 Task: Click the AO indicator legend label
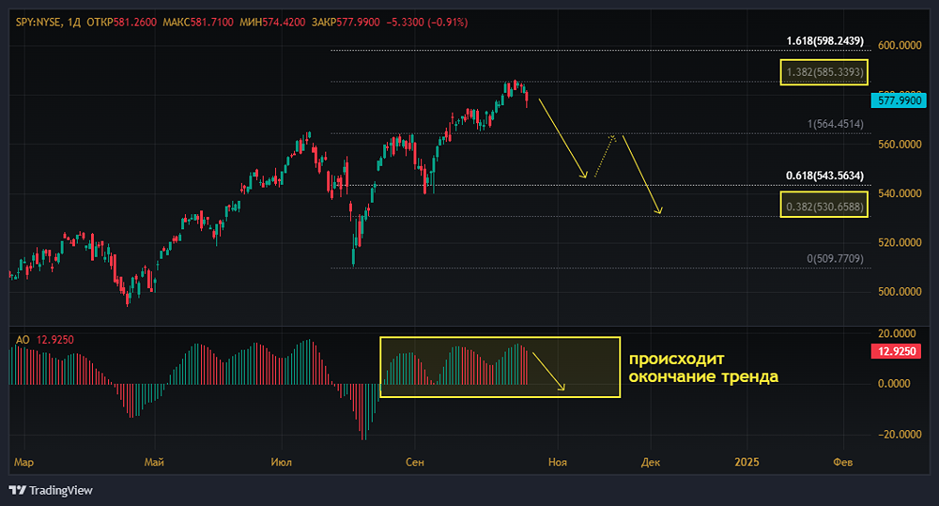tap(23, 340)
